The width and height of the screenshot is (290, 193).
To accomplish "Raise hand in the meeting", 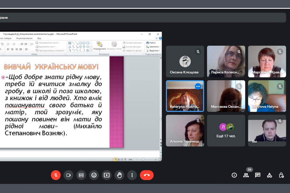I will [x=119, y=175].
